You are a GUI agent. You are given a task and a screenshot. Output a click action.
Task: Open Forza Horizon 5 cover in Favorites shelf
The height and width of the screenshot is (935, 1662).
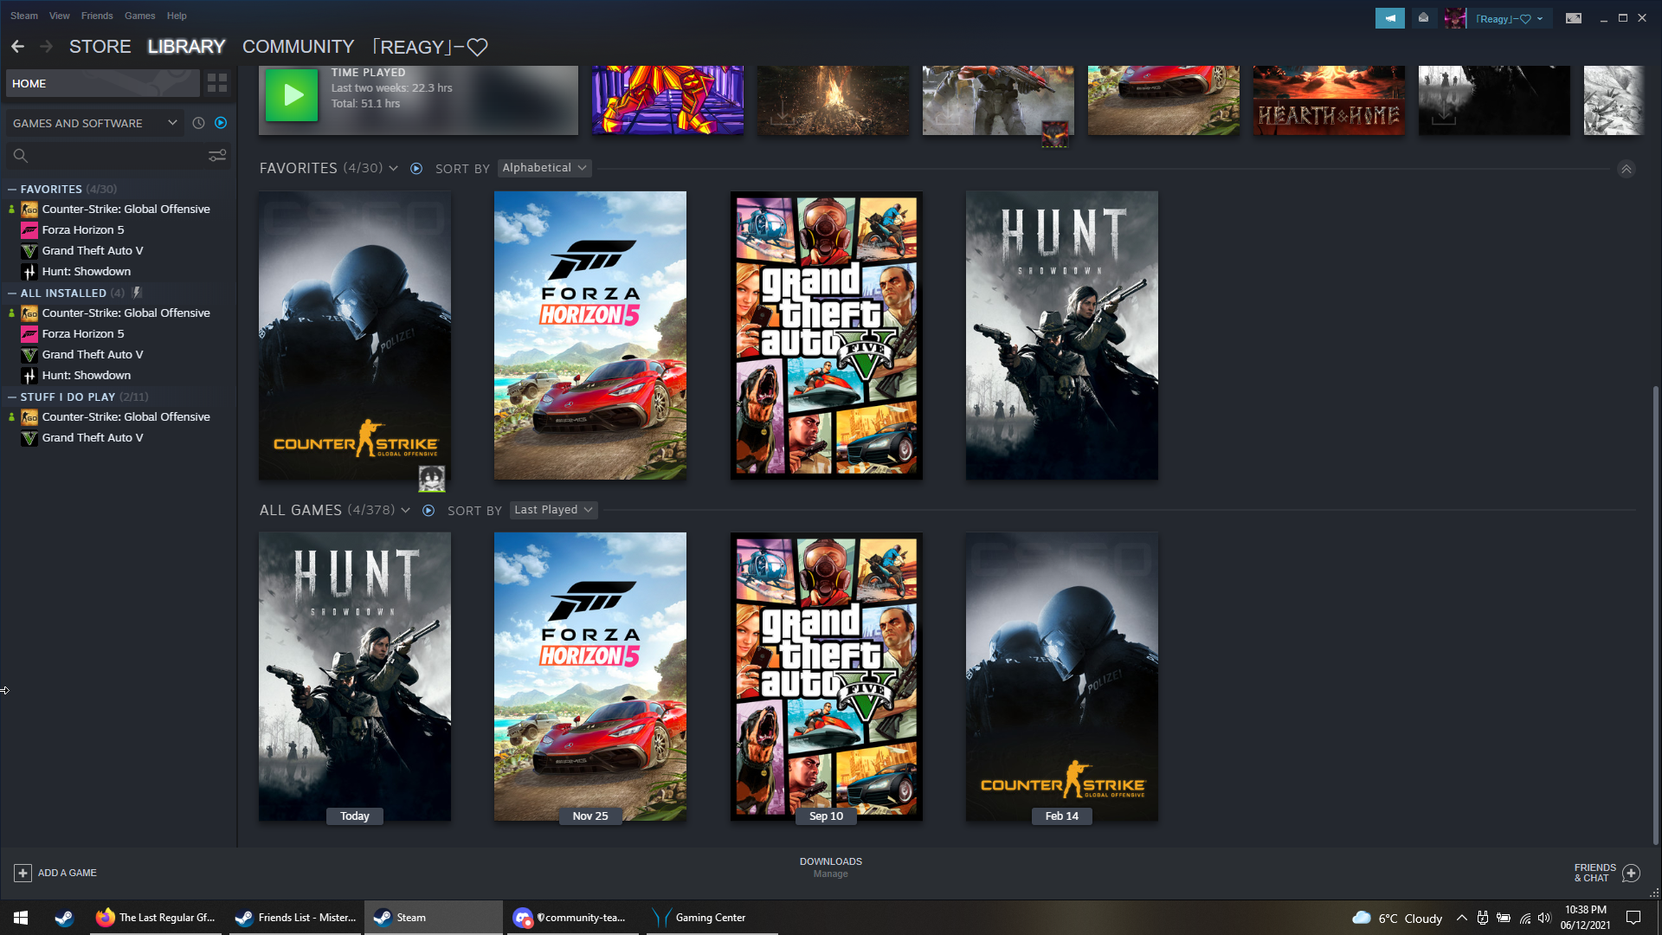pos(590,335)
